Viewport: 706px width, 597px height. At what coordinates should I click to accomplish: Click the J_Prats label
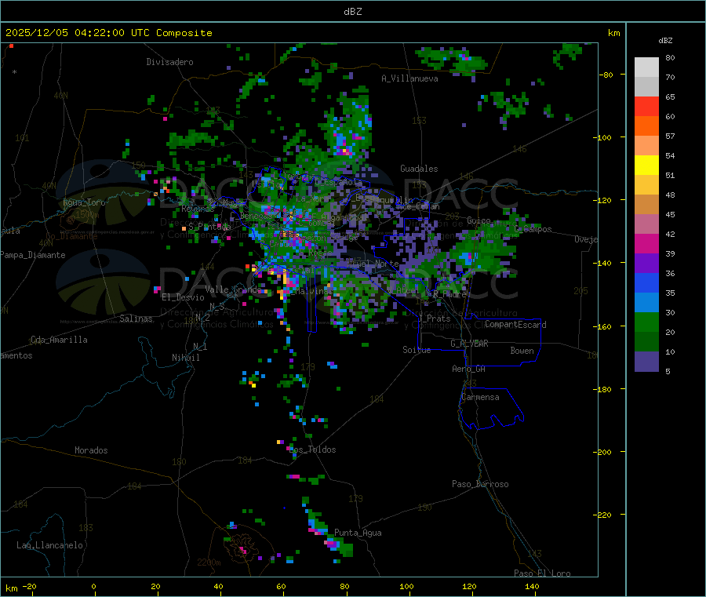tap(434, 319)
